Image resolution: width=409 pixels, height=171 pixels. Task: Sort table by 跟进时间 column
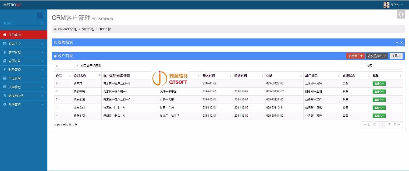click(x=249, y=76)
